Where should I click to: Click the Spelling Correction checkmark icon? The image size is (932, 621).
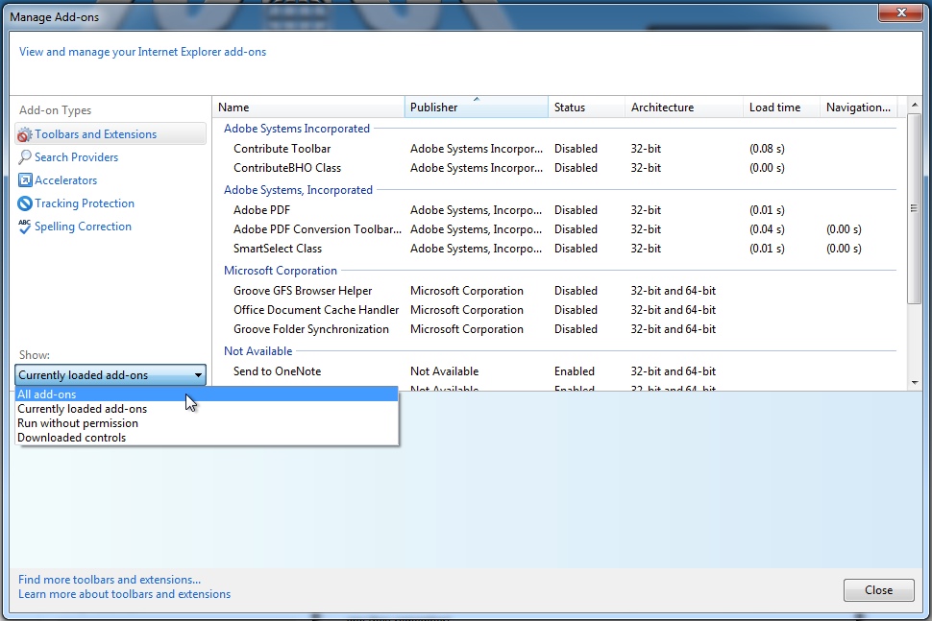click(x=24, y=227)
